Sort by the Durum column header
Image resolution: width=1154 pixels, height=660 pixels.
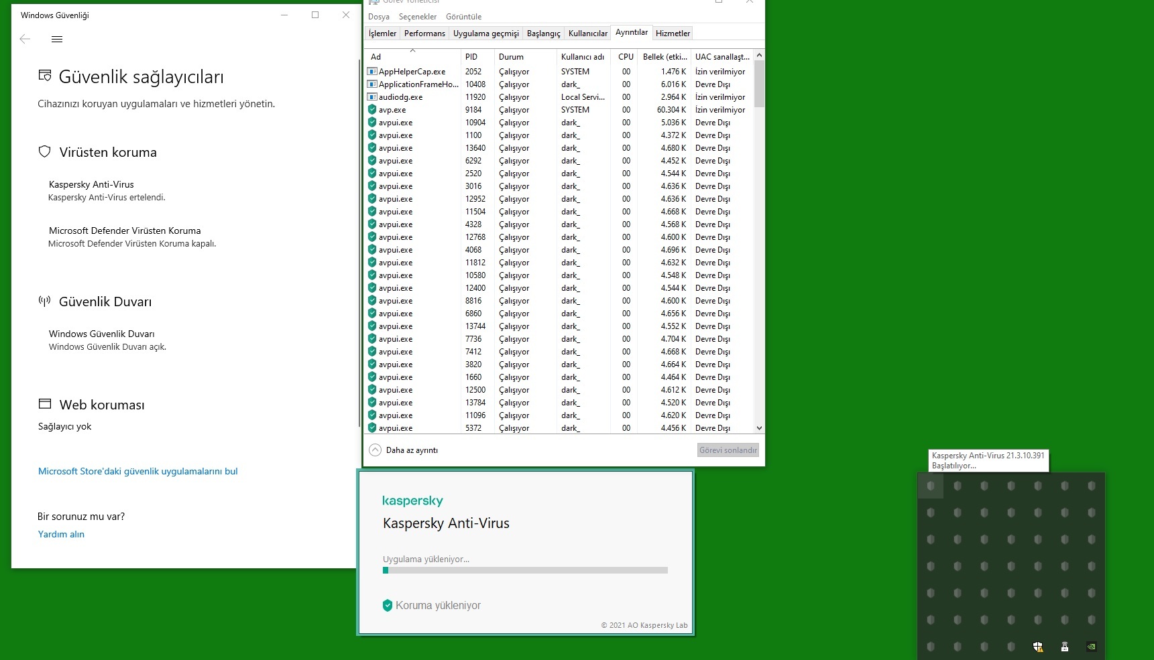point(525,56)
